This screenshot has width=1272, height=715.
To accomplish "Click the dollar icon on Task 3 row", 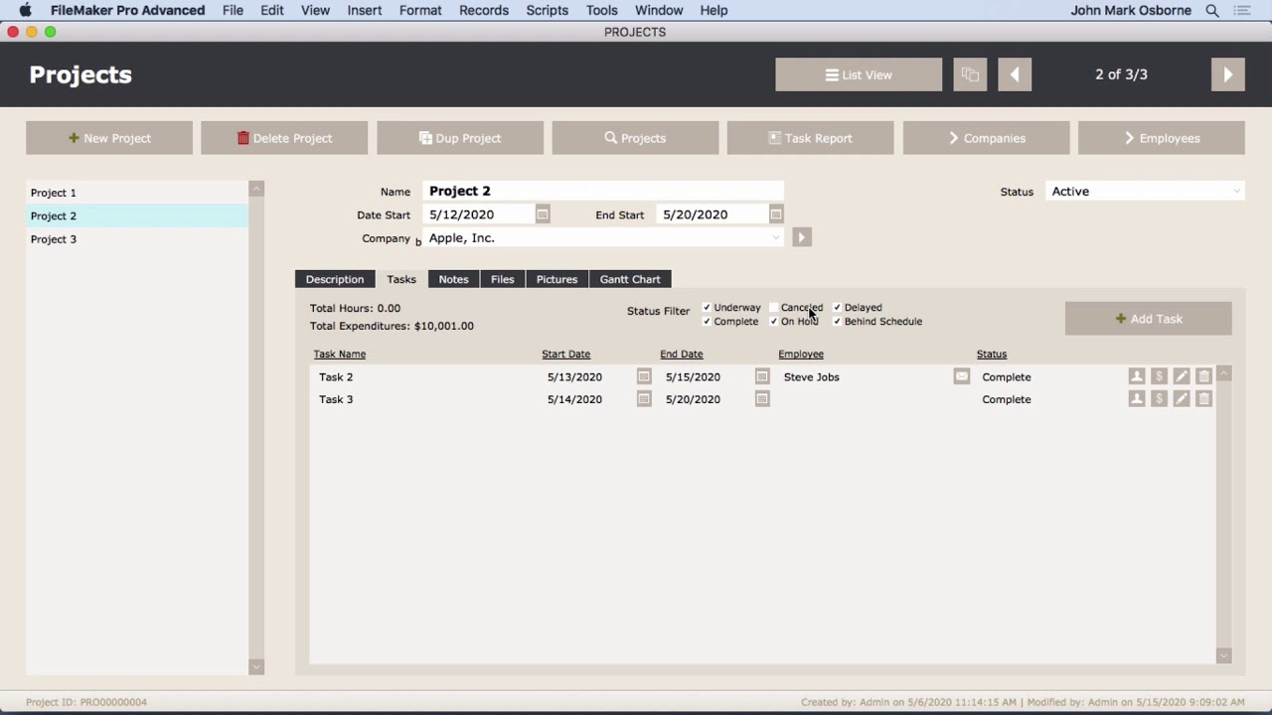I will click(x=1159, y=398).
